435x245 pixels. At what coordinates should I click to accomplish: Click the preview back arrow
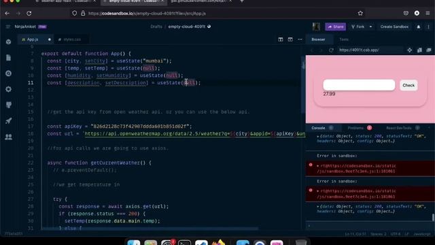click(312, 50)
